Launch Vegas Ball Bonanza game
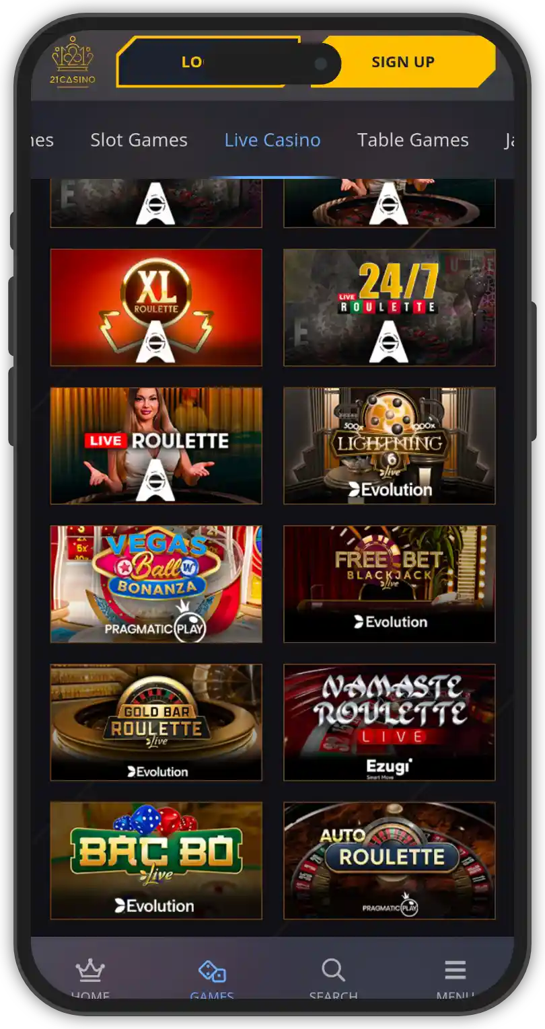The width and height of the screenshot is (545, 1029). coord(156,584)
